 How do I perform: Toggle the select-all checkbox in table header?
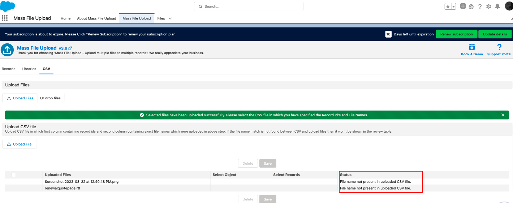(14, 175)
